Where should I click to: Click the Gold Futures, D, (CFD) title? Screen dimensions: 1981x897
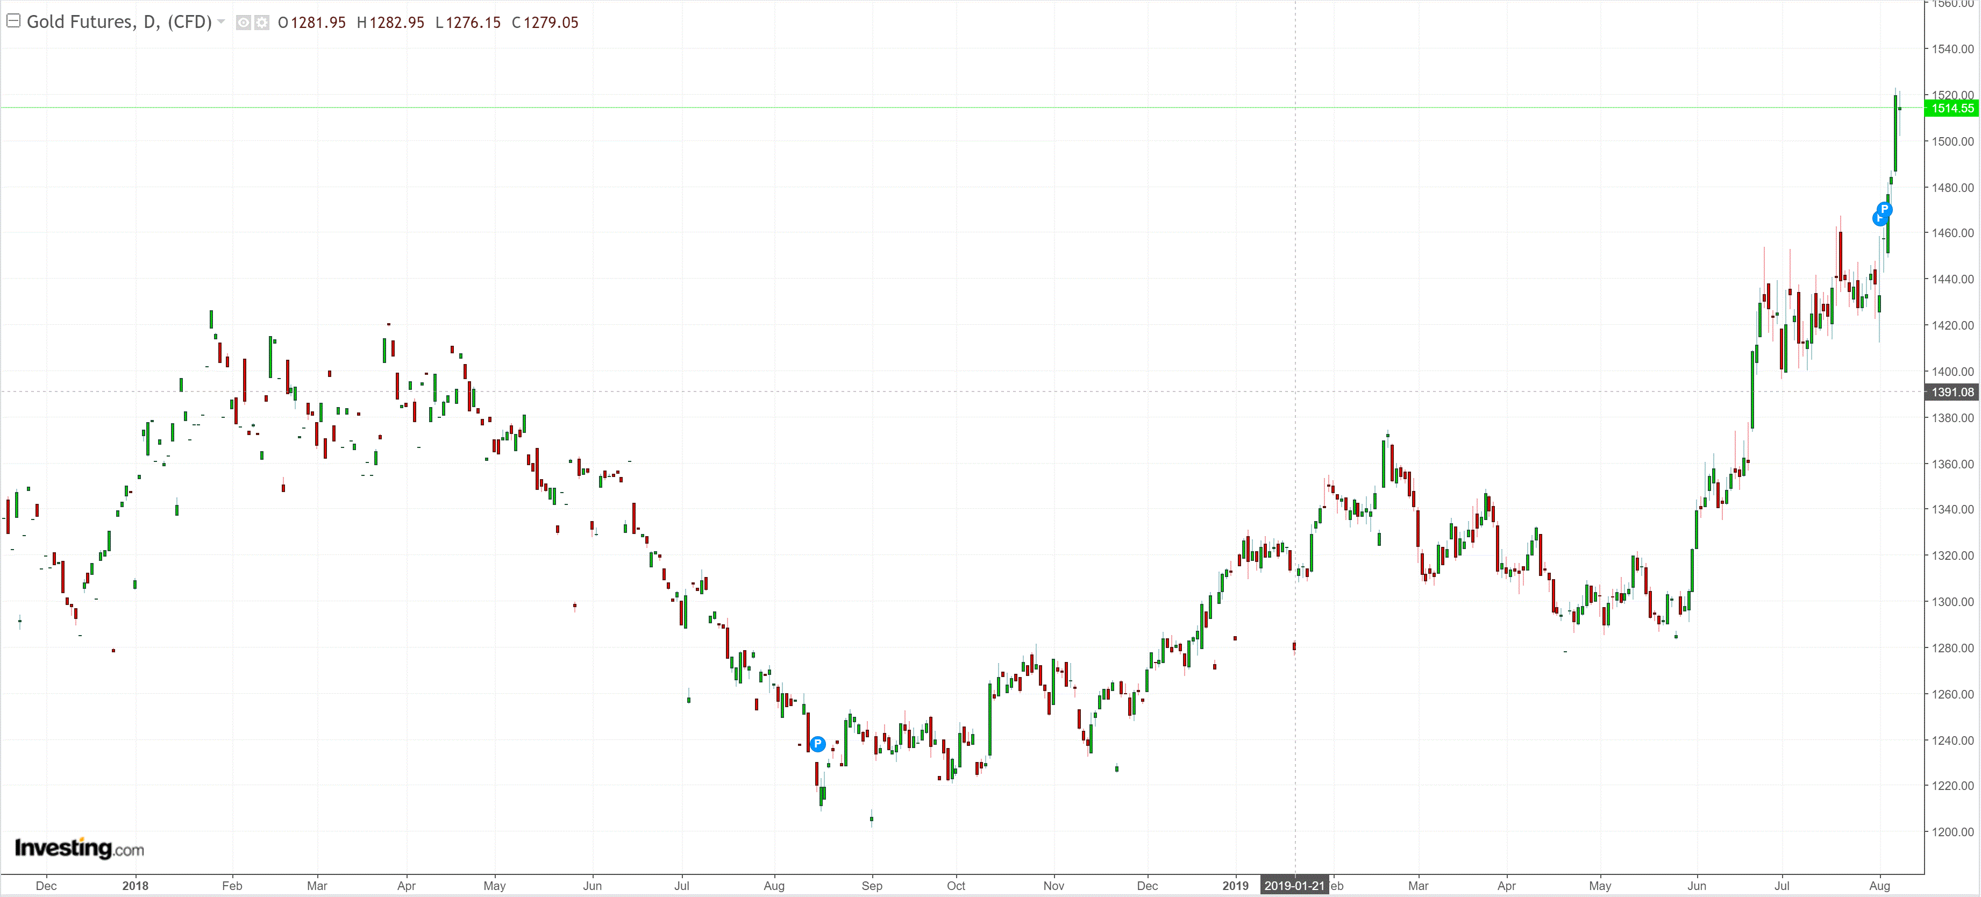tap(119, 22)
